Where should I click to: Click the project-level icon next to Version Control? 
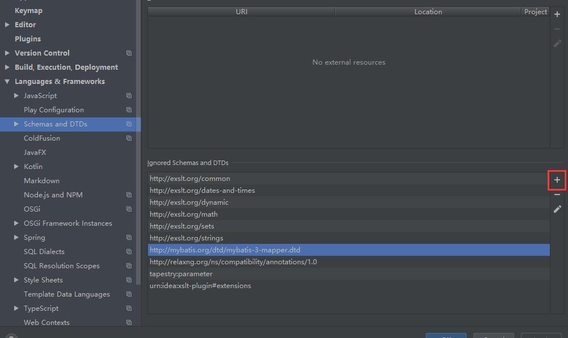(129, 53)
